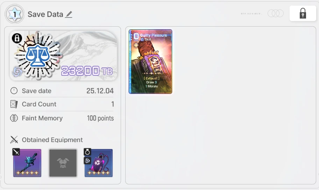Screen dimensions: 319x190
Task: Select the five-star purple accessory item
Action: pyautogui.click(x=99, y=163)
